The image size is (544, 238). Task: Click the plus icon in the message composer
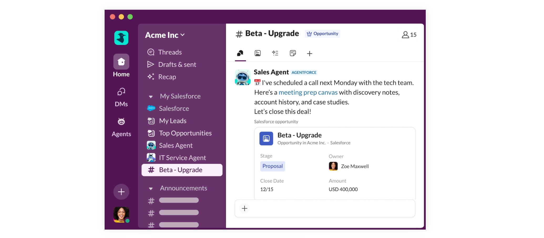pos(244,208)
